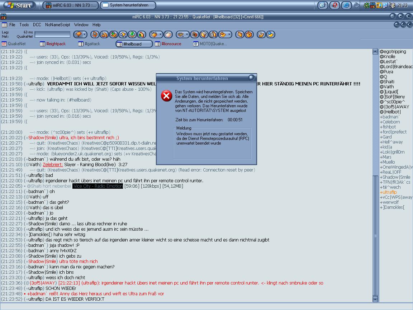The height and width of the screenshot is (310, 413).
Task: Click the green ICQ flower tray icon
Action: point(366,5)
